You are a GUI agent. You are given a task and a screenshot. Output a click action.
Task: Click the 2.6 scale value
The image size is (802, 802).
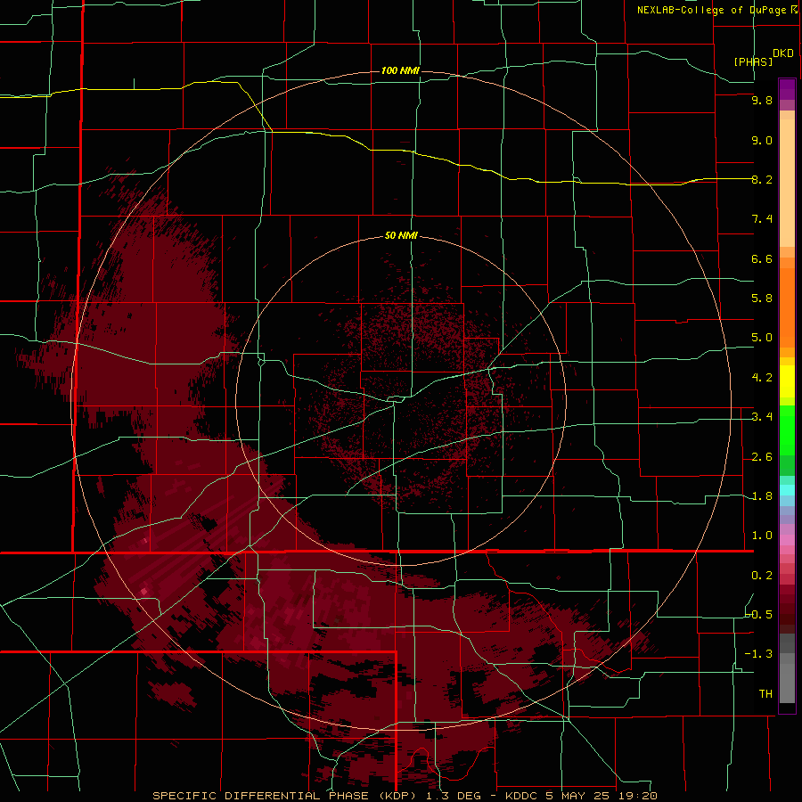tap(762, 457)
